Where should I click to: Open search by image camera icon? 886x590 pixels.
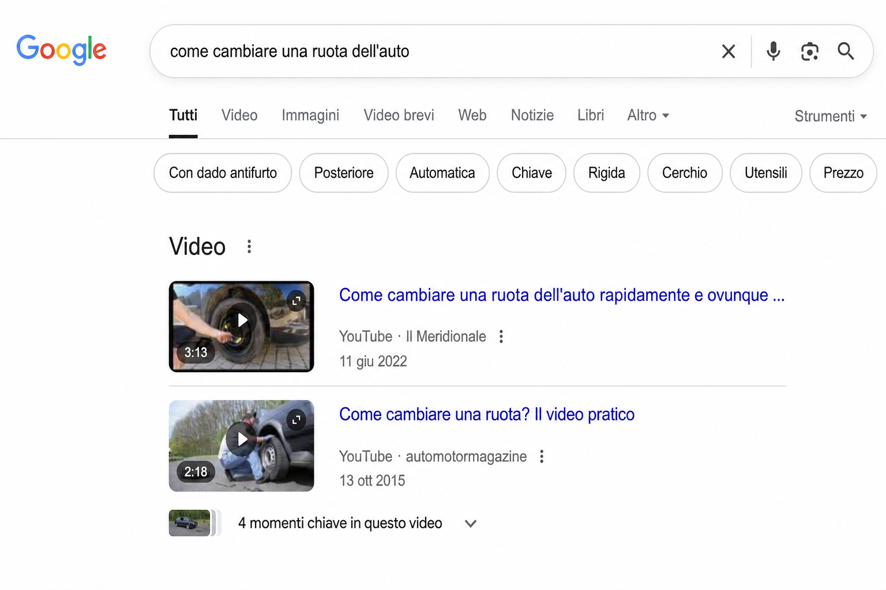pyautogui.click(x=810, y=51)
